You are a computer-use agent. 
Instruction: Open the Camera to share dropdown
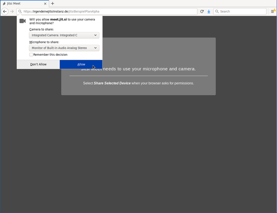64,35
